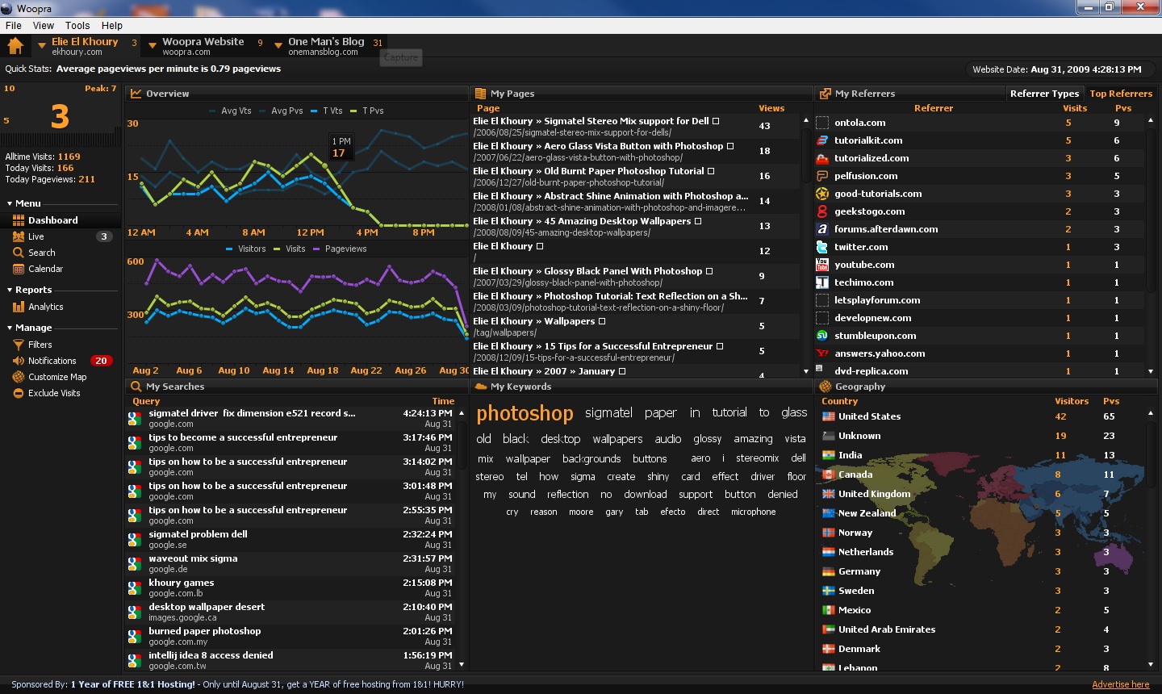
Task: Click the Canada flag icon
Action: click(x=828, y=475)
